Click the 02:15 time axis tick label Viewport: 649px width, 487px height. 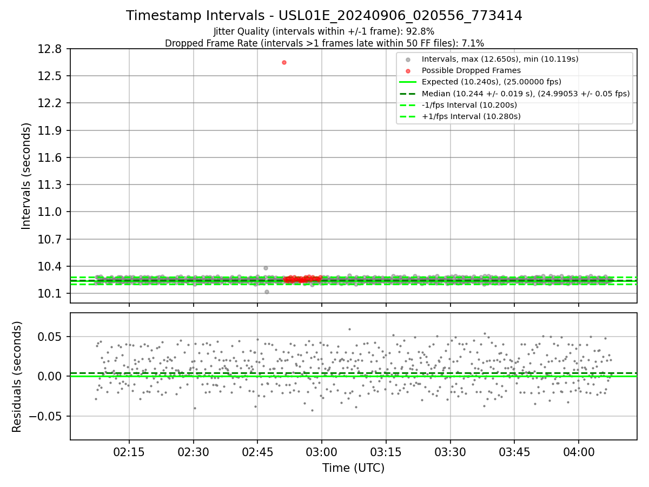pos(129,451)
